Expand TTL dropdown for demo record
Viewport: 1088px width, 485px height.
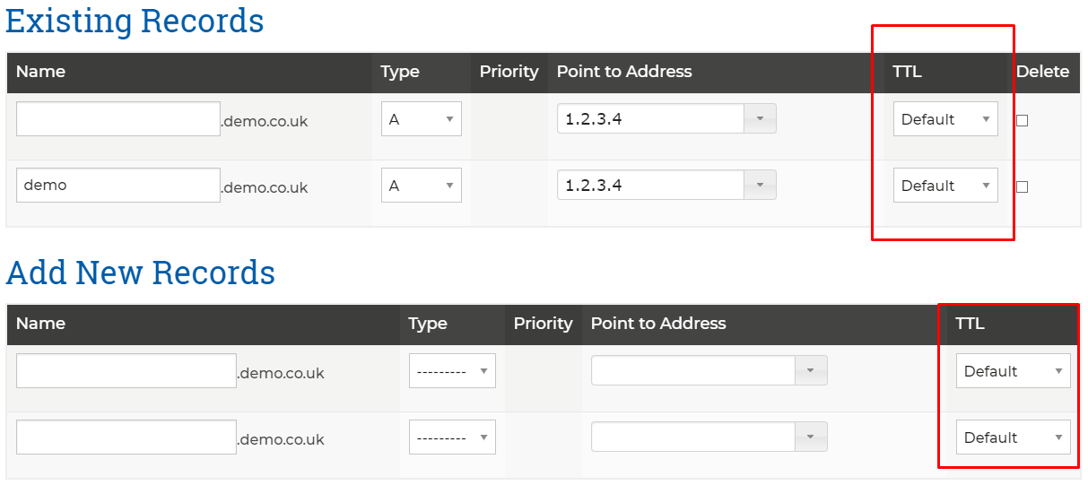click(945, 186)
